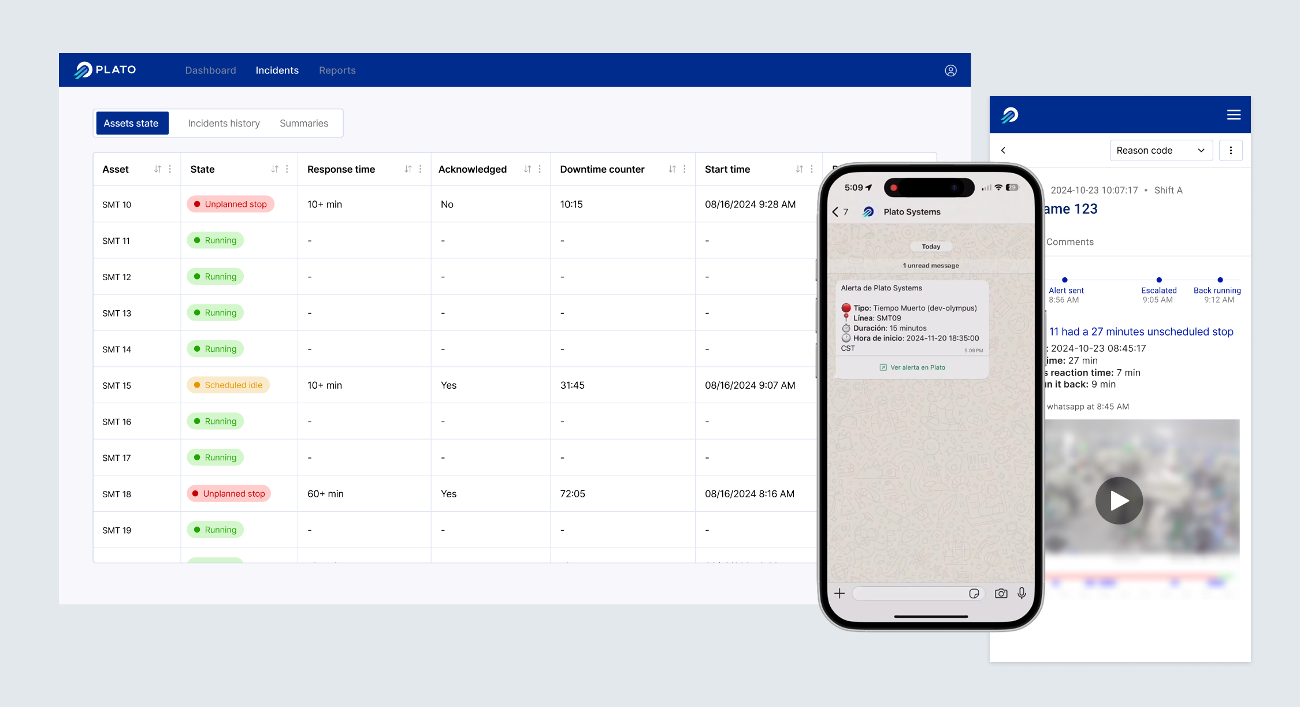Image resolution: width=1300 pixels, height=707 pixels.
Task: Open Asset column options menu
Action: [x=170, y=169]
